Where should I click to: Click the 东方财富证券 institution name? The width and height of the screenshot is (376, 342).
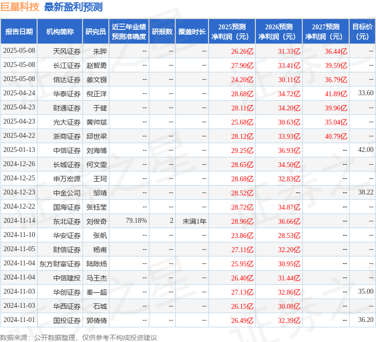[60, 263]
